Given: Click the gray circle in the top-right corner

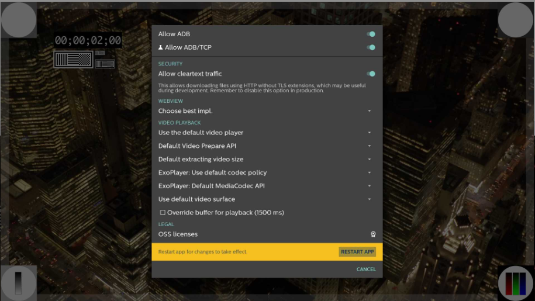Looking at the screenshot, I should (x=515, y=19).
